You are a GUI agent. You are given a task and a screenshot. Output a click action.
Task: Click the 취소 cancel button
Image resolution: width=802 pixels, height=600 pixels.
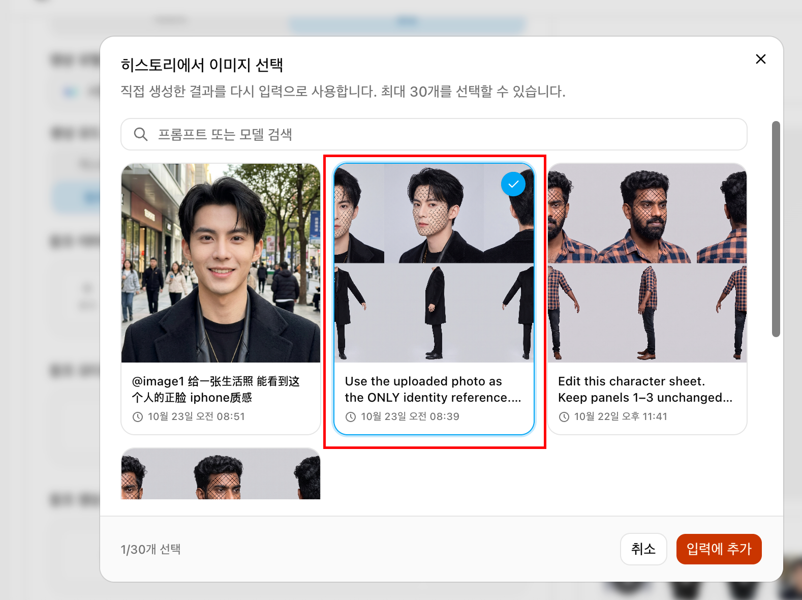coord(643,549)
